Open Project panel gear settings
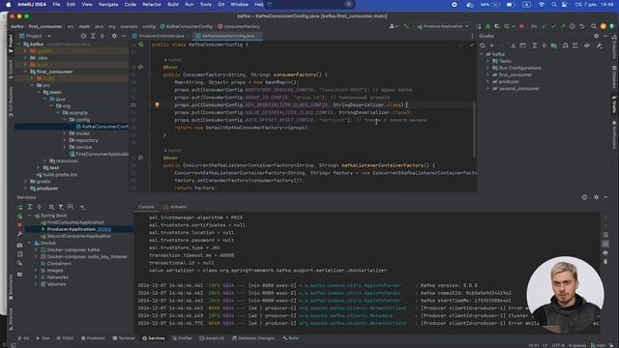Viewport: 619px width, 348px height. (x=114, y=36)
